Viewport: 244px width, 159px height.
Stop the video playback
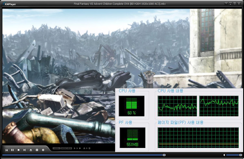[x=19, y=150]
